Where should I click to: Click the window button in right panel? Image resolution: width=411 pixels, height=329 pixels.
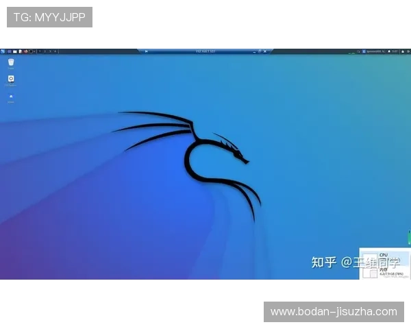(x=374, y=51)
